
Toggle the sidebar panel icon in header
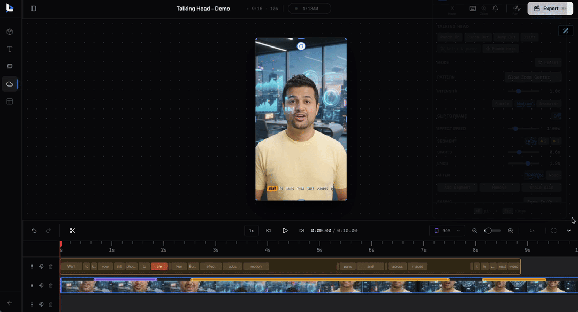coord(33,9)
